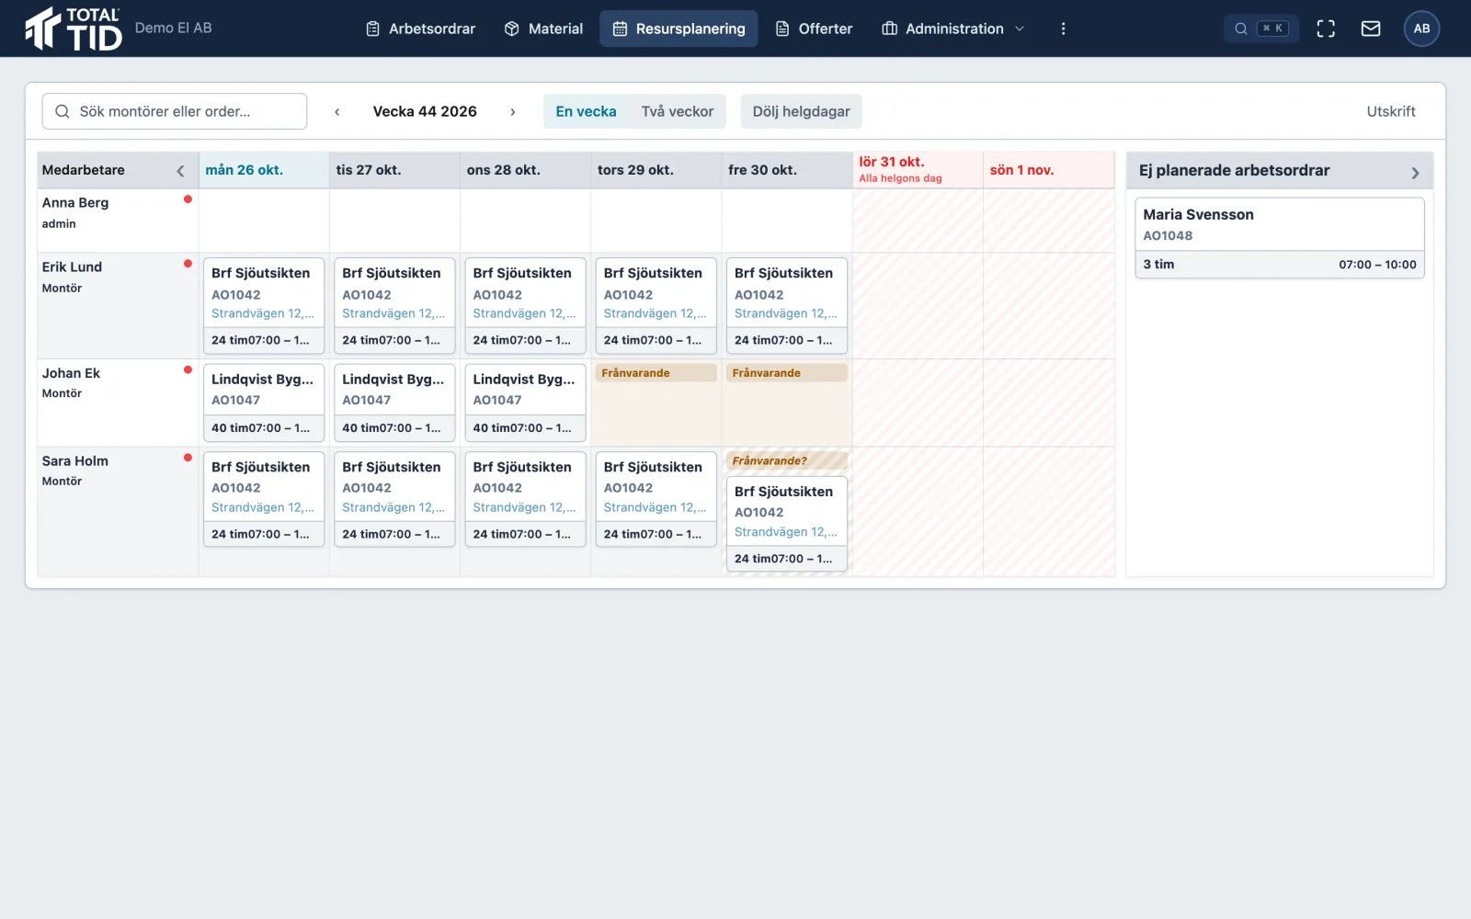
Task: Go to next week arrow
Action: click(513, 111)
